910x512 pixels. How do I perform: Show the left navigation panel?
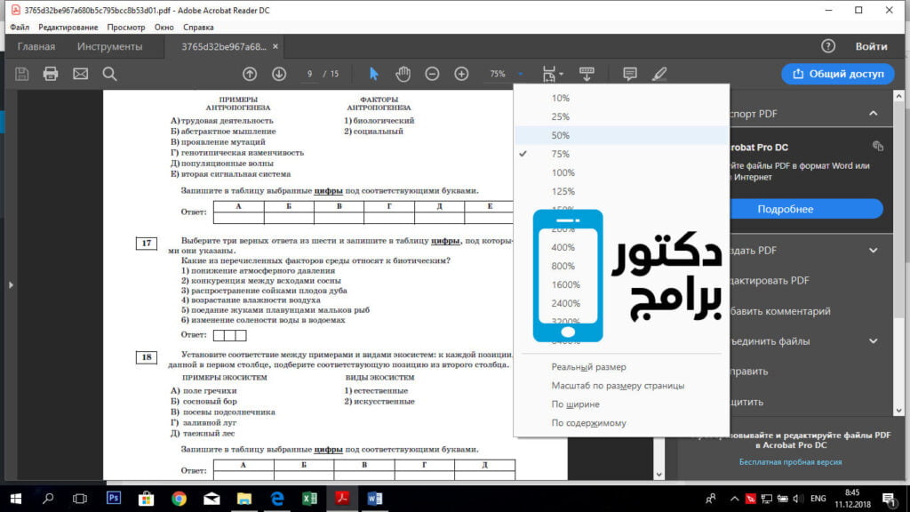tap(11, 286)
